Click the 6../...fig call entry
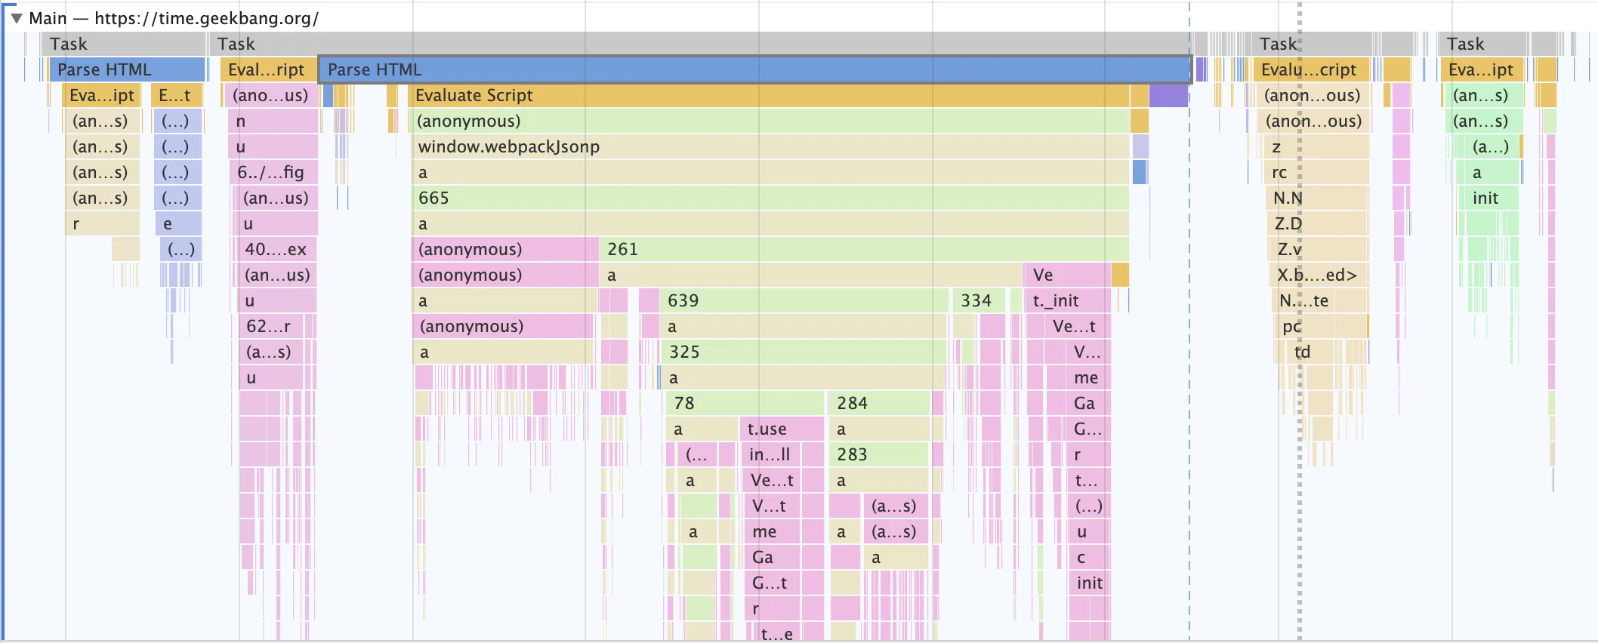 272,172
